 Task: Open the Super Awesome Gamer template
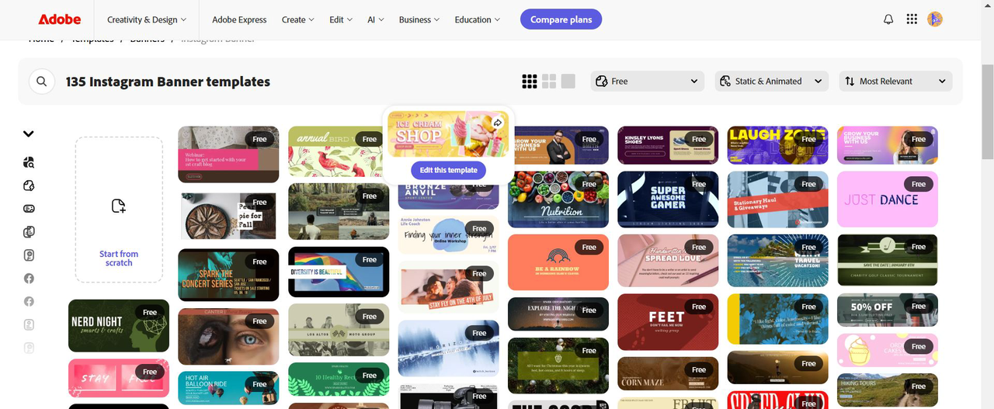pos(668,199)
